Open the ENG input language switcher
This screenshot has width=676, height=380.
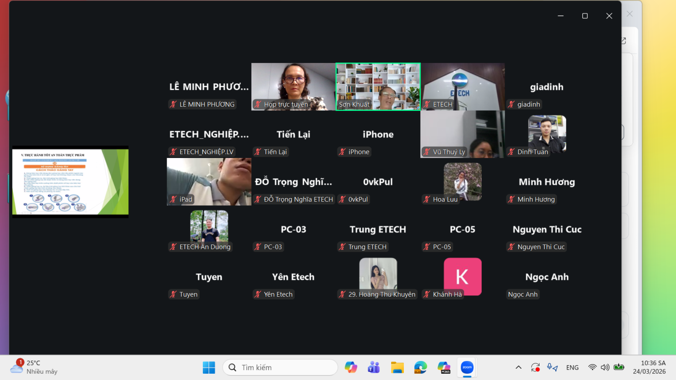(572, 367)
